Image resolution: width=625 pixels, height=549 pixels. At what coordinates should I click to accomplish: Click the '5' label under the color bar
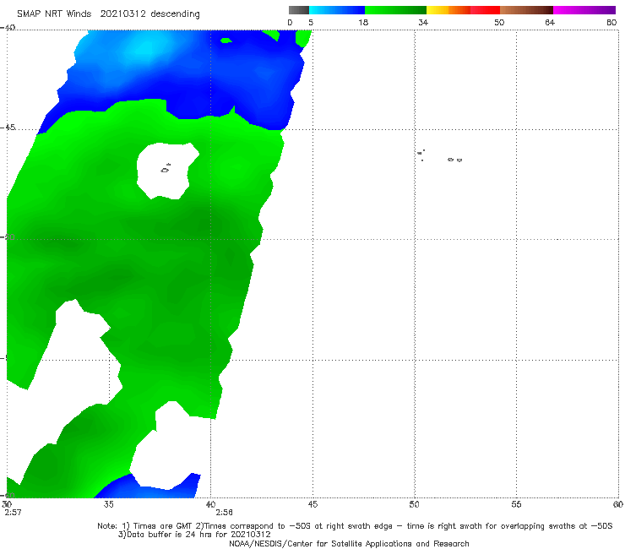click(311, 23)
